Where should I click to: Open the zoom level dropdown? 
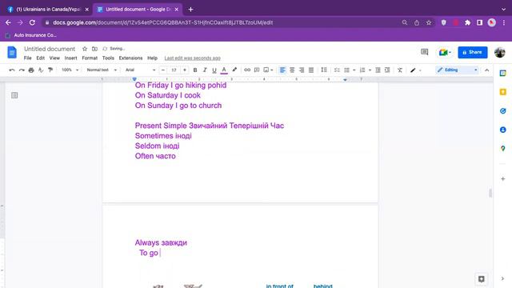pyautogui.click(x=70, y=70)
